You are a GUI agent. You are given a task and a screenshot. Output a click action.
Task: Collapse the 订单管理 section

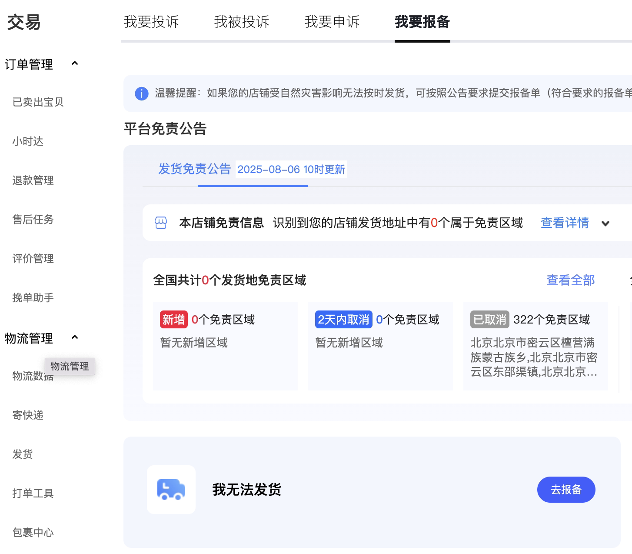(x=75, y=63)
